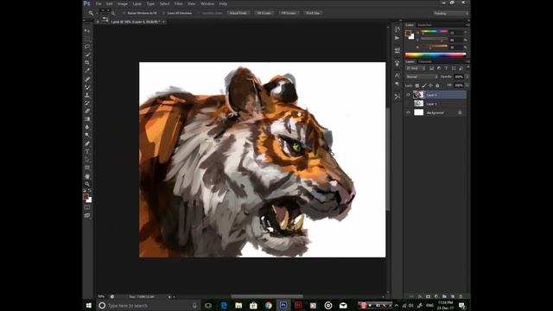Viewport: 553px width, 311px height.
Task: Open the Painting workspace dropdown
Action: 451,14
